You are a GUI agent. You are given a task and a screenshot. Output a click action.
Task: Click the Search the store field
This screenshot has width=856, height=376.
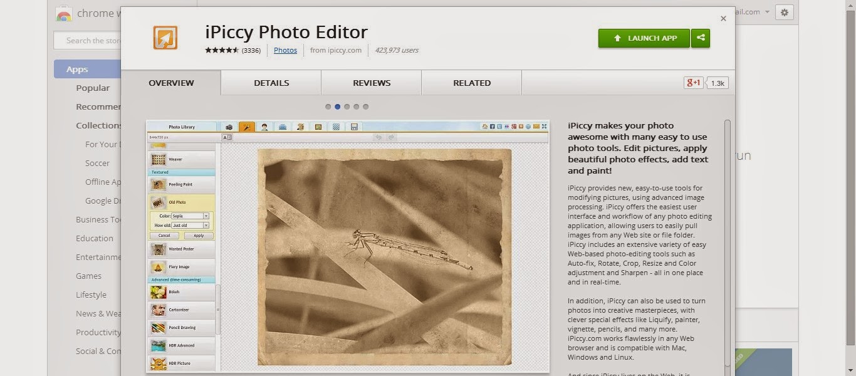pos(87,41)
